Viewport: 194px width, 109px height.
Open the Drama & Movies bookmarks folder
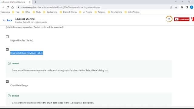[x=68, y=12]
